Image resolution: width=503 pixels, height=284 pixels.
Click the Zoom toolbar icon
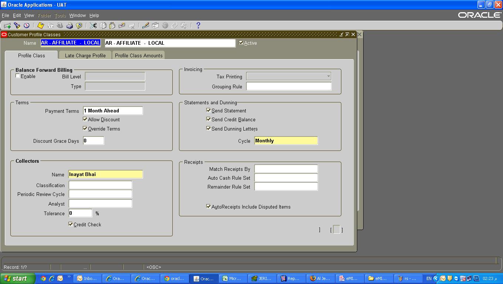coord(155,26)
